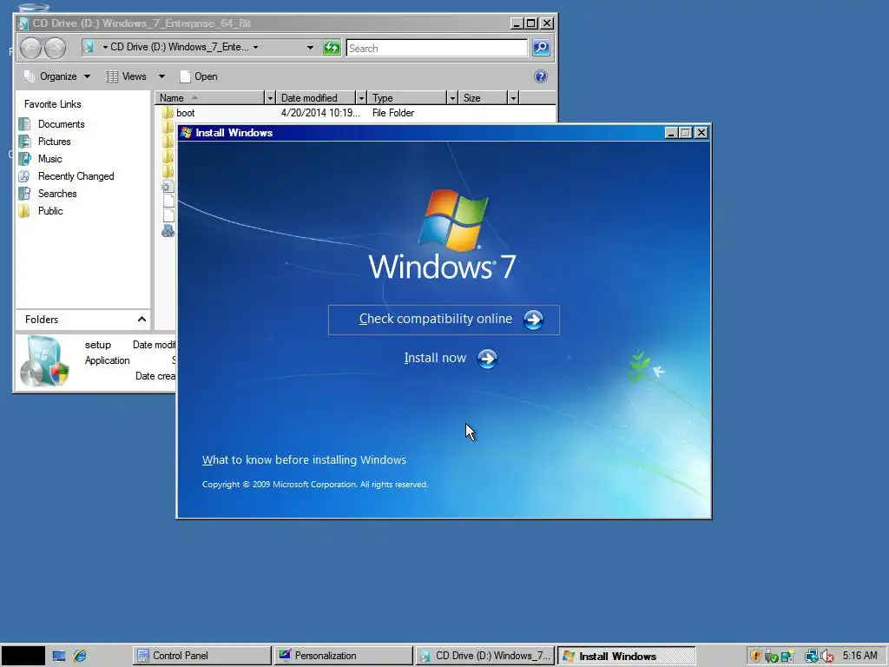Image resolution: width=889 pixels, height=667 pixels.
Task: Click the Install Windows taskbar button
Action: click(x=627, y=657)
